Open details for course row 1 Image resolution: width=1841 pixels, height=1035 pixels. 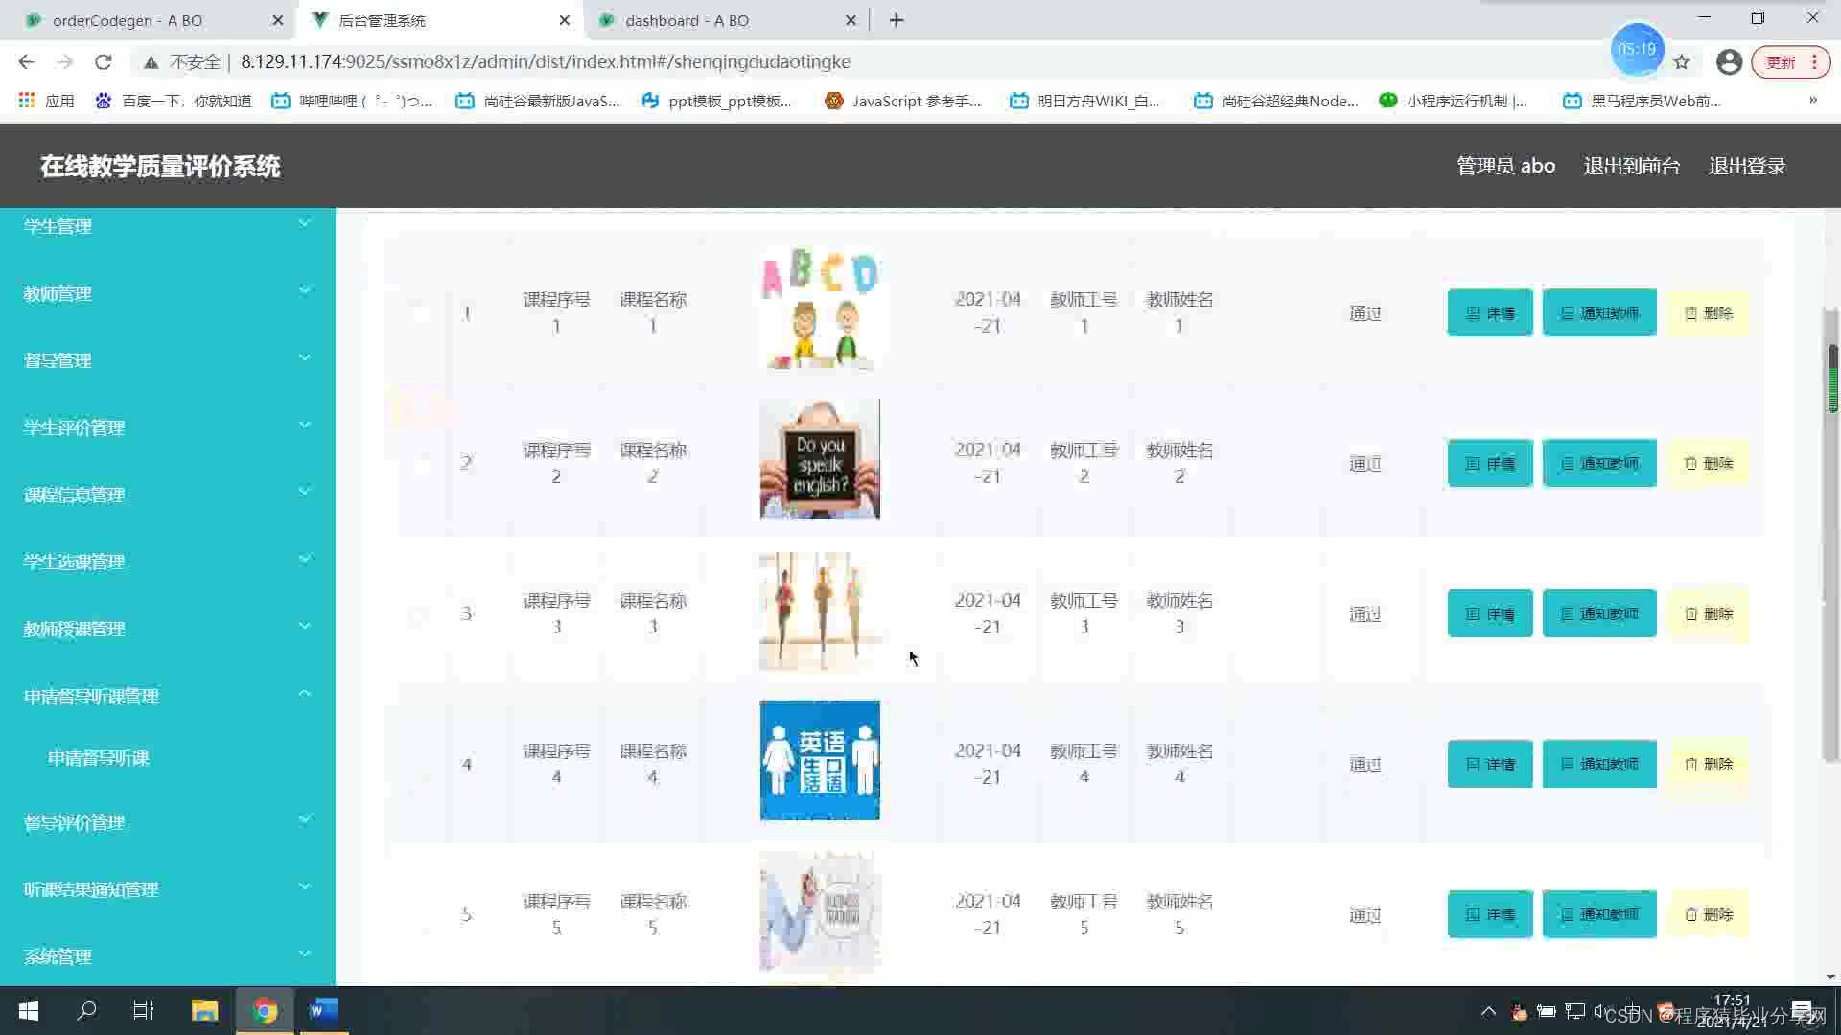point(1489,312)
